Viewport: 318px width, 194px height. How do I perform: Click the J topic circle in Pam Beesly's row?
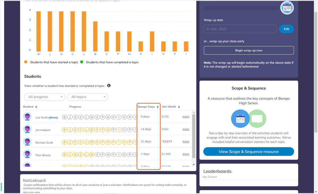pos(70,155)
